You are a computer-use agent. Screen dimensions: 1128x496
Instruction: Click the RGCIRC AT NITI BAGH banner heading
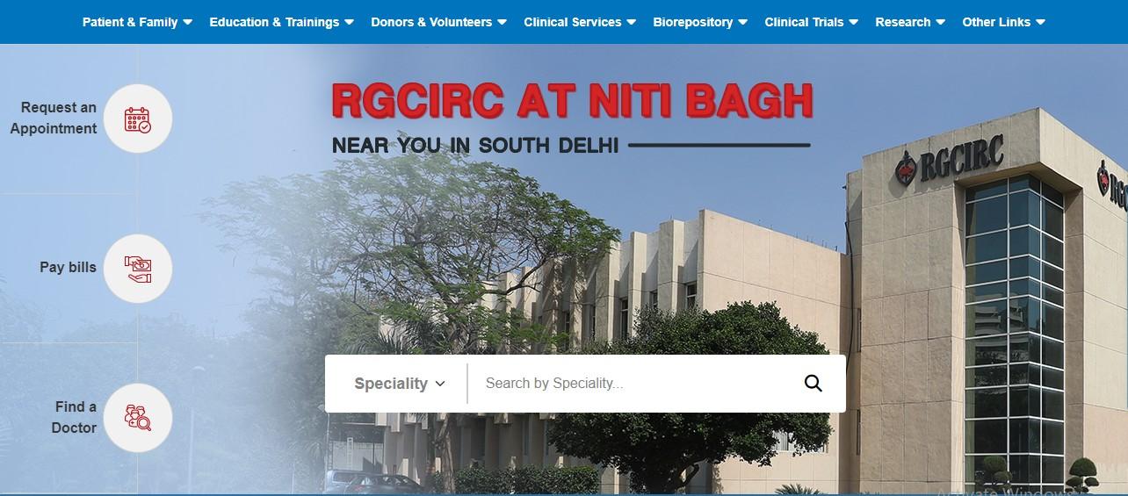coord(573,101)
